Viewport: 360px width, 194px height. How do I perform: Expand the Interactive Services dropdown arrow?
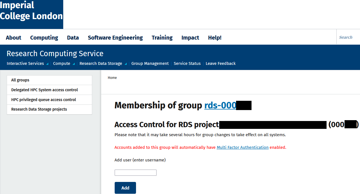47,64
